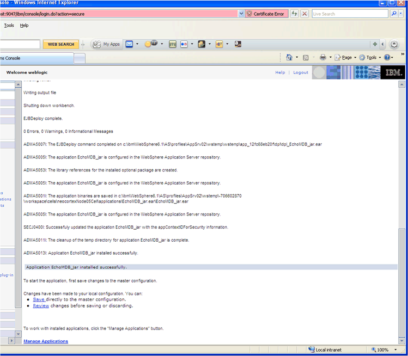
Task: Click the IBM logo
Action: click(393, 72)
